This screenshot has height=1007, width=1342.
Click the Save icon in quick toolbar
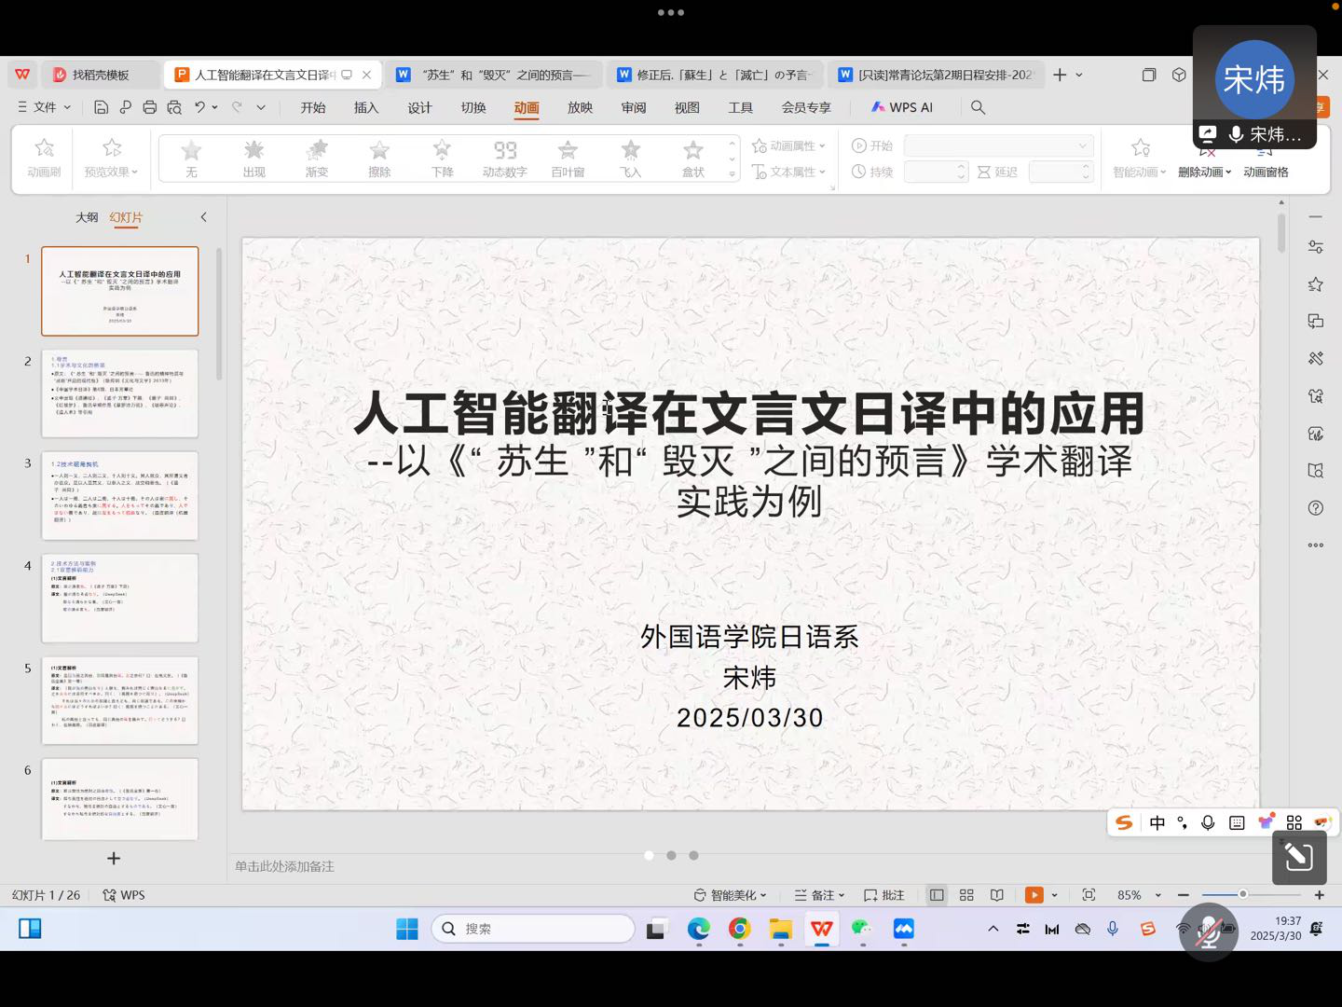pyautogui.click(x=102, y=107)
